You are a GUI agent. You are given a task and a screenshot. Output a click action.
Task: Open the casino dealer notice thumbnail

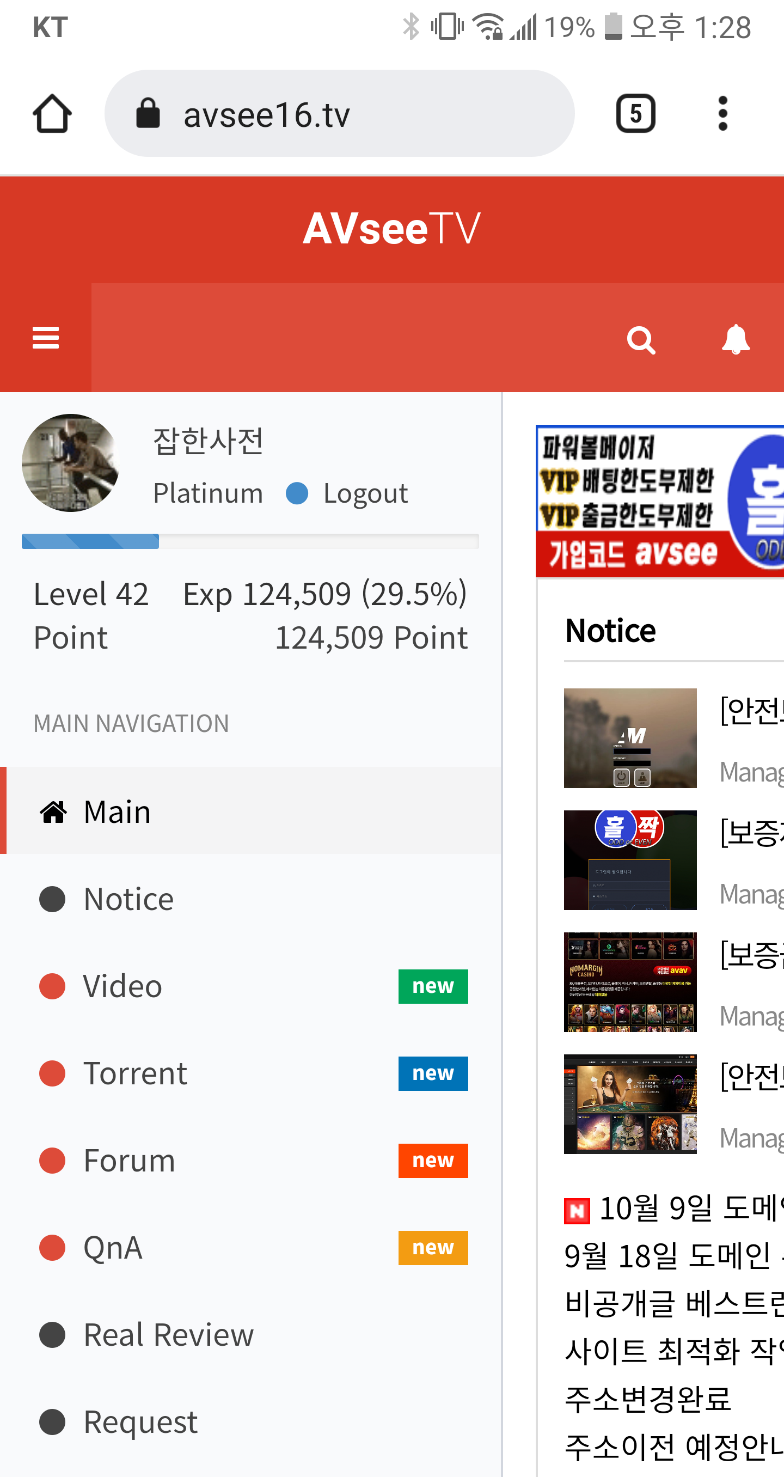coord(630,1104)
